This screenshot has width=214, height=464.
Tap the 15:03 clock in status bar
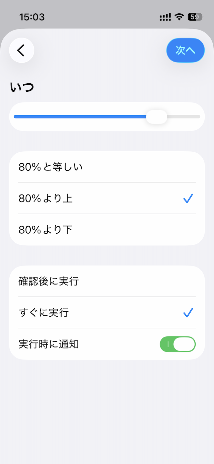click(x=32, y=17)
